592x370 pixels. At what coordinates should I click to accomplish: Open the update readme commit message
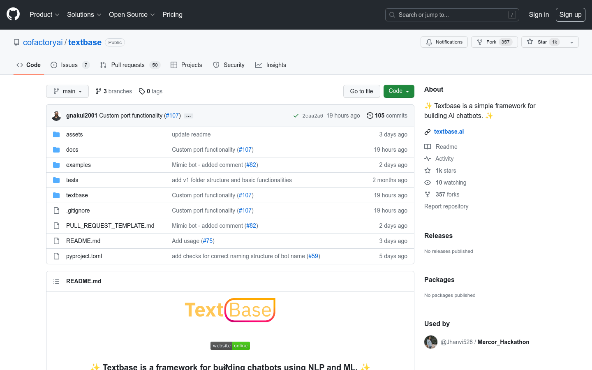(191, 134)
